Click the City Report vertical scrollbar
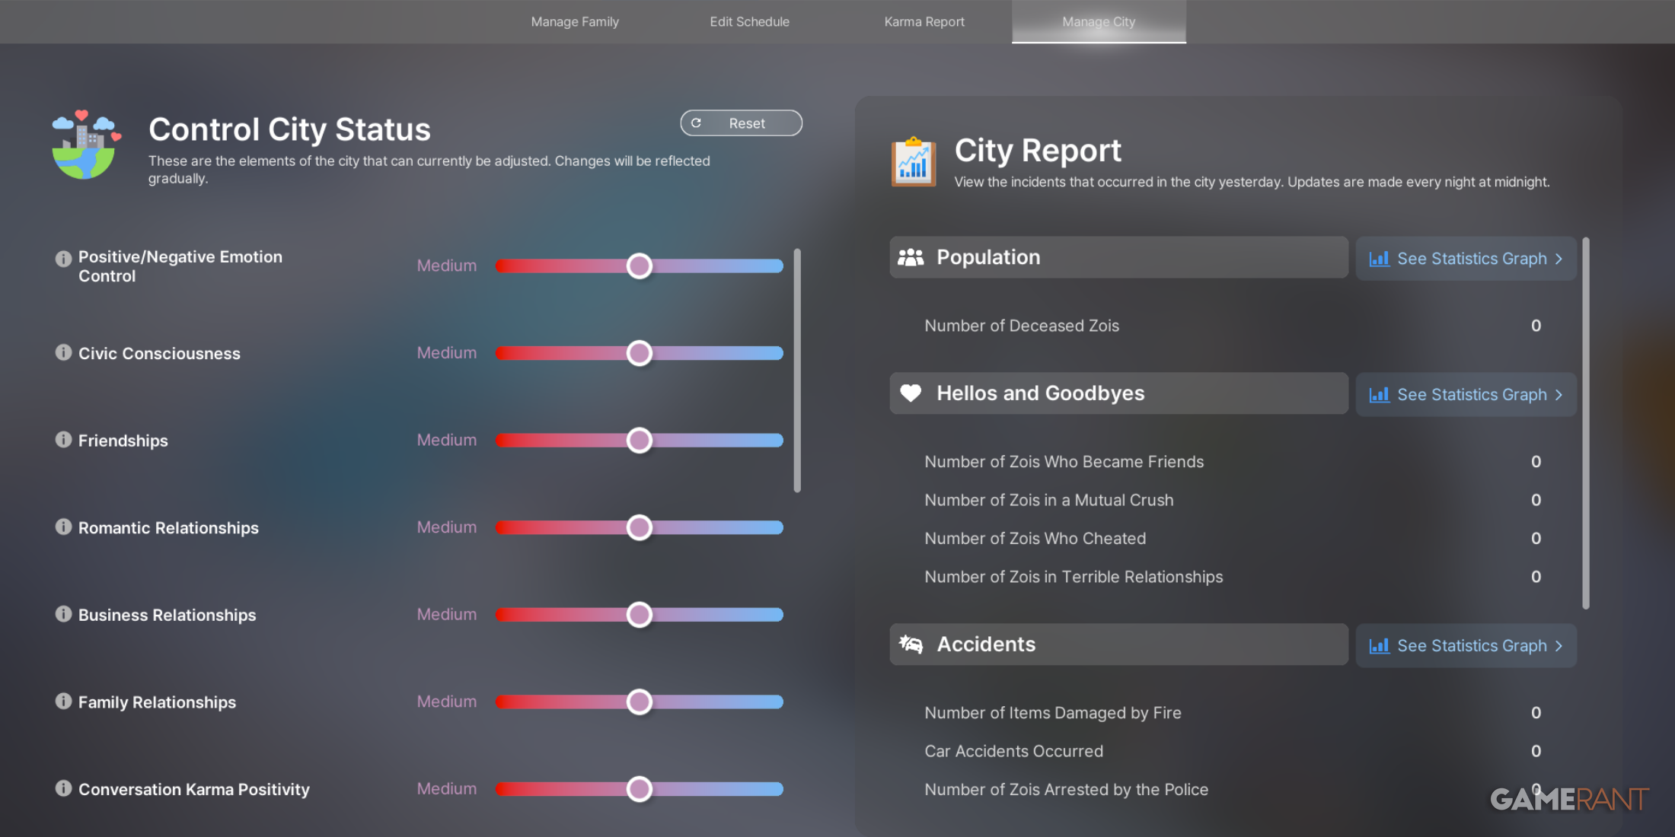Image resolution: width=1675 pixels, height=837 pixels. pos(1586,422)
